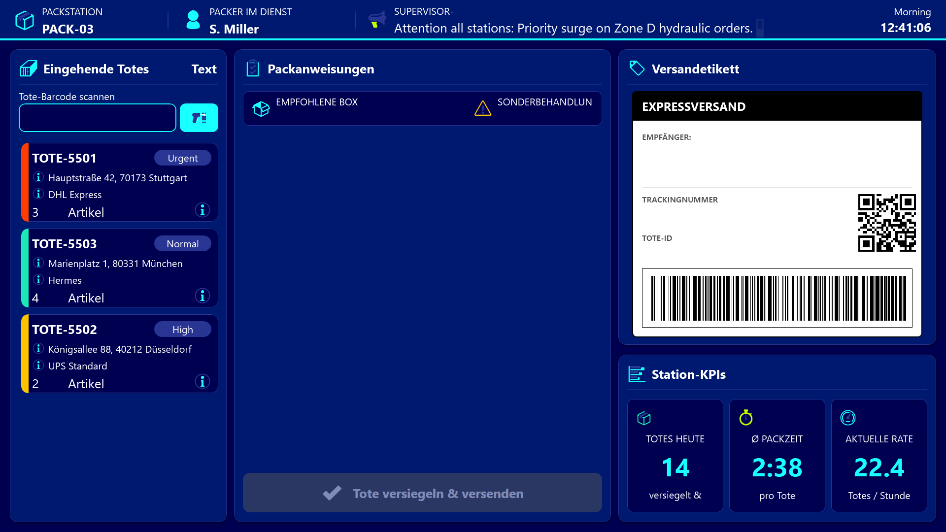Click the Aktuelle Rate value 22.4

879,467
